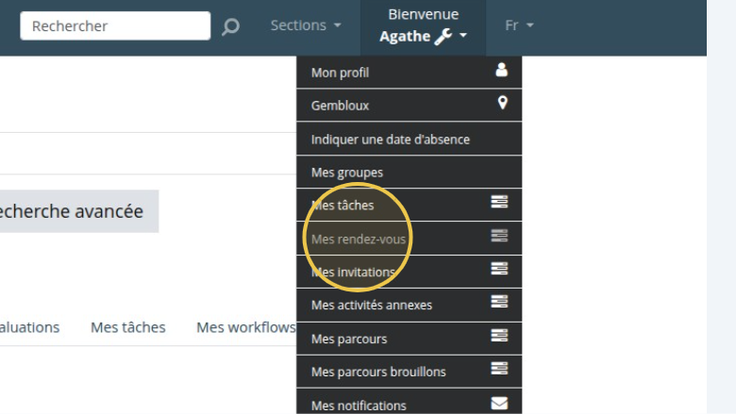Screen dimensions: 736x414
Task: Expand the Sections dropdown
Action: [x=306, y=25]
